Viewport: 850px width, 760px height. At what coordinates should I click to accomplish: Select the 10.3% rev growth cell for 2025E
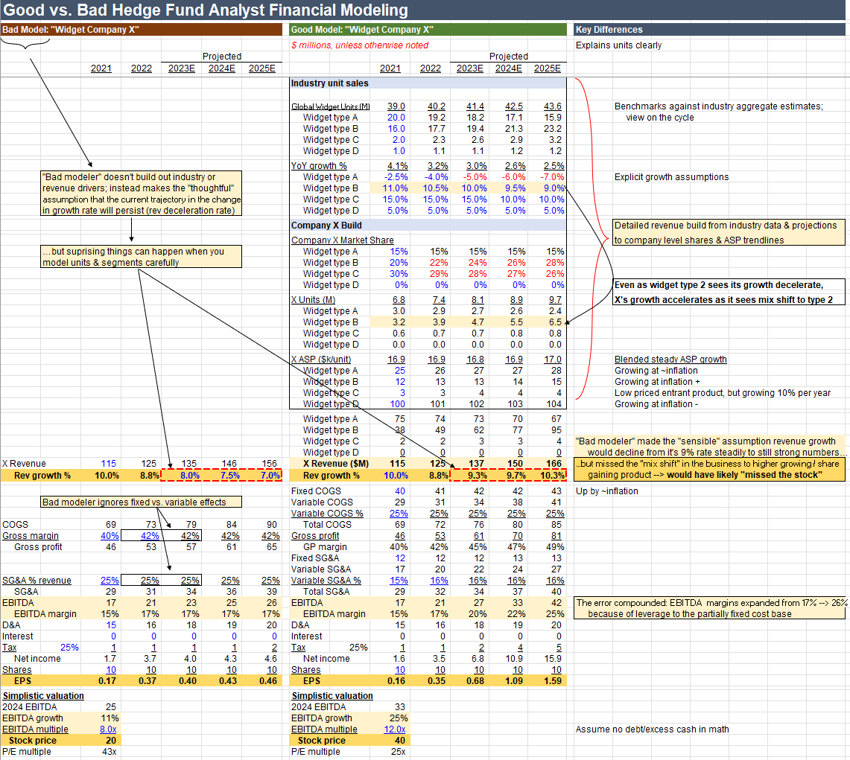point(553,476)
